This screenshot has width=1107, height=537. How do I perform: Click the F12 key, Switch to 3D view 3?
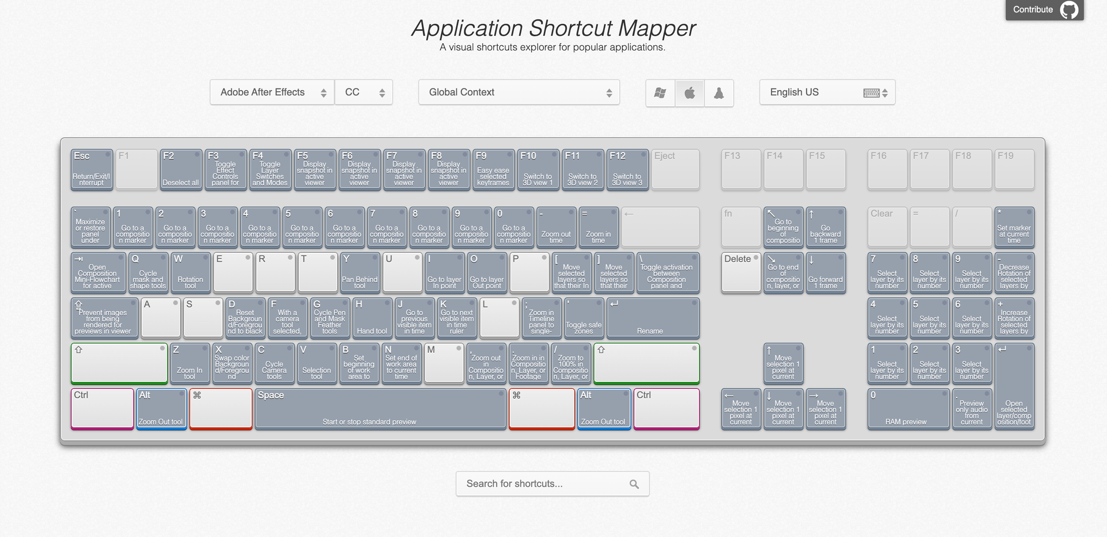pyautogui.click(x=627, y=170)
